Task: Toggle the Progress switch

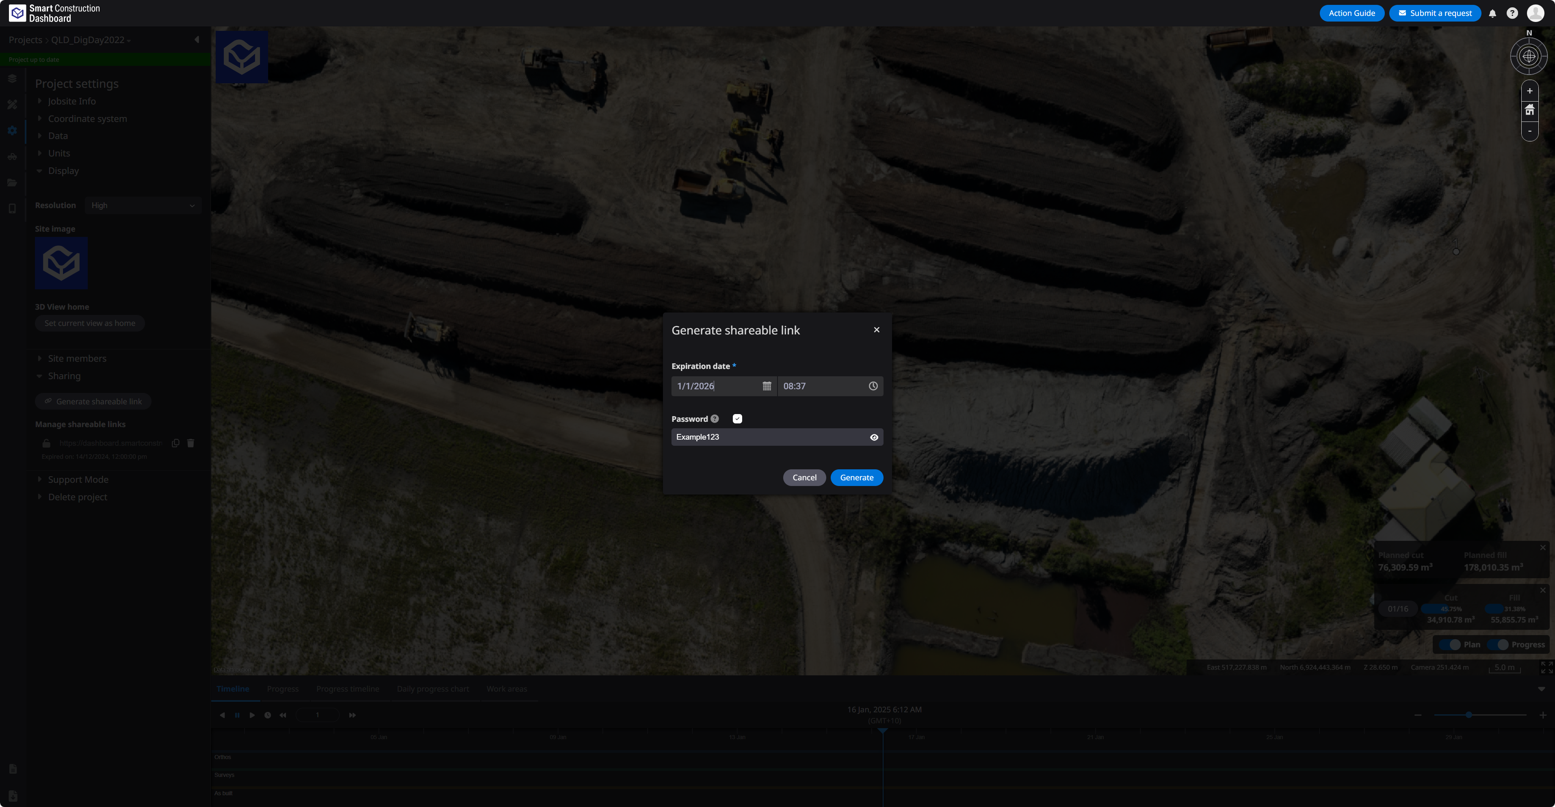Action: tap(1498, 644)
